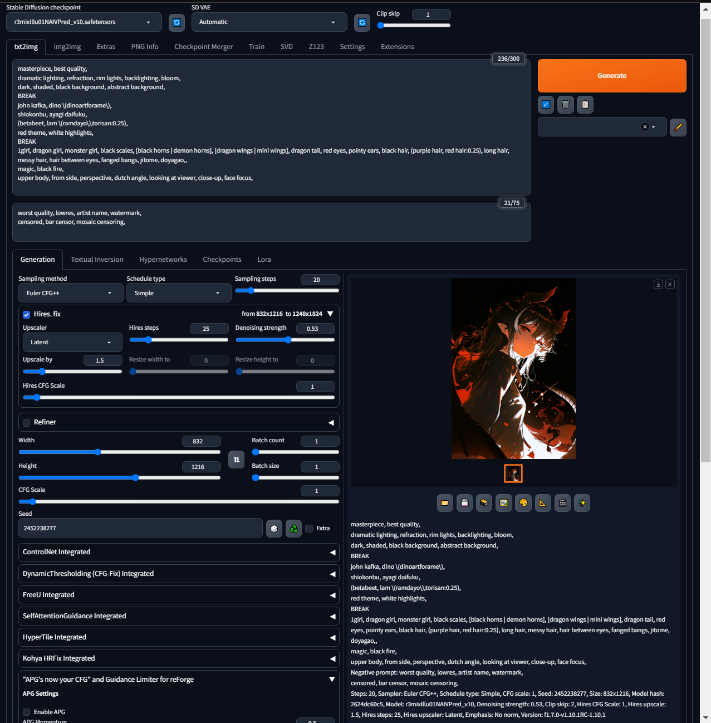Open the Sampling method dropdown
The width and height of the screenshot is (711, 723).
(x=71, y=293)
